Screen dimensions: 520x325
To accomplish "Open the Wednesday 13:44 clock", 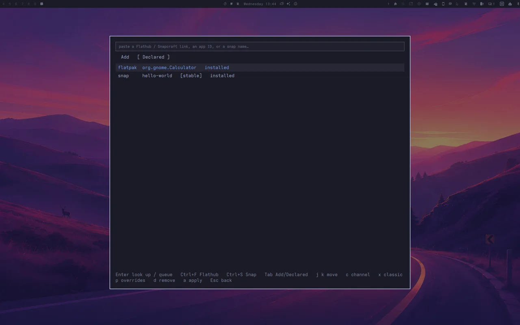I will 260,4.
